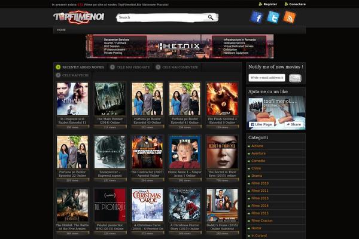The width and height of the screenshot is (359, 239).
Task: Open the RSS feed icon
Action: click(x=289, y=17)
